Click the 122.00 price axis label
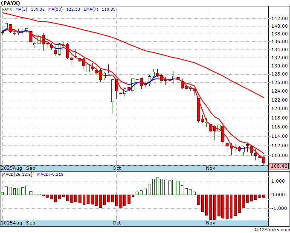The image size is (290, 233). pos(279,100)
